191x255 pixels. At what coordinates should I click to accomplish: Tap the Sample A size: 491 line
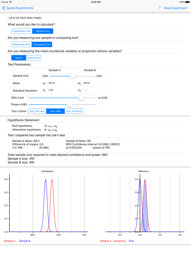click(x=21, y=159)
